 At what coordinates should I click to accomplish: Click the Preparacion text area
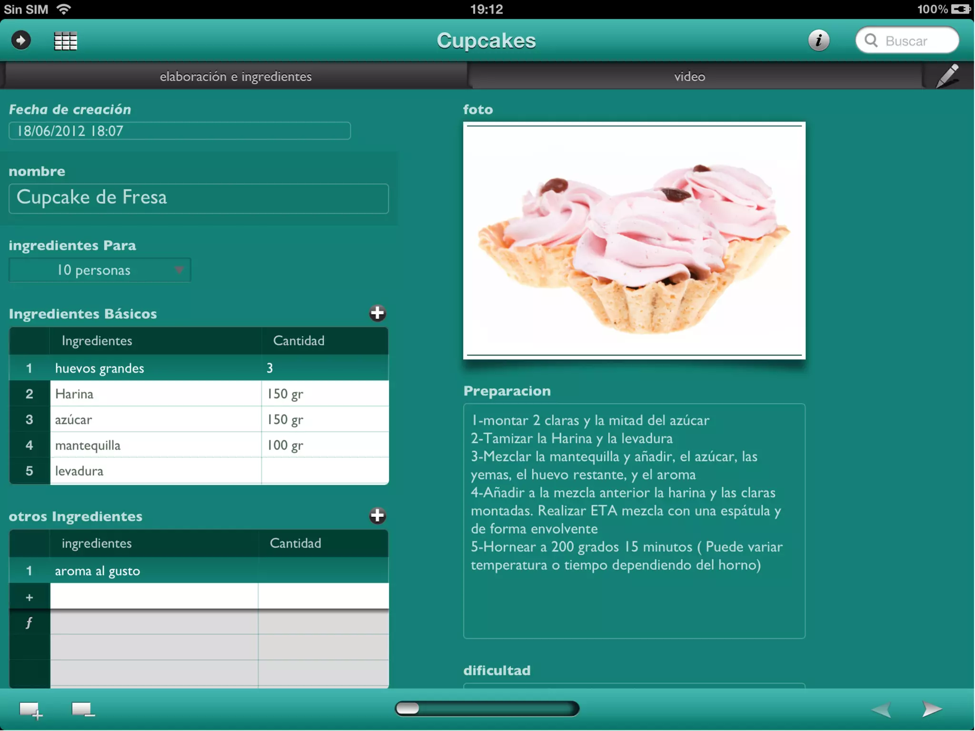(x=634, y=521)
